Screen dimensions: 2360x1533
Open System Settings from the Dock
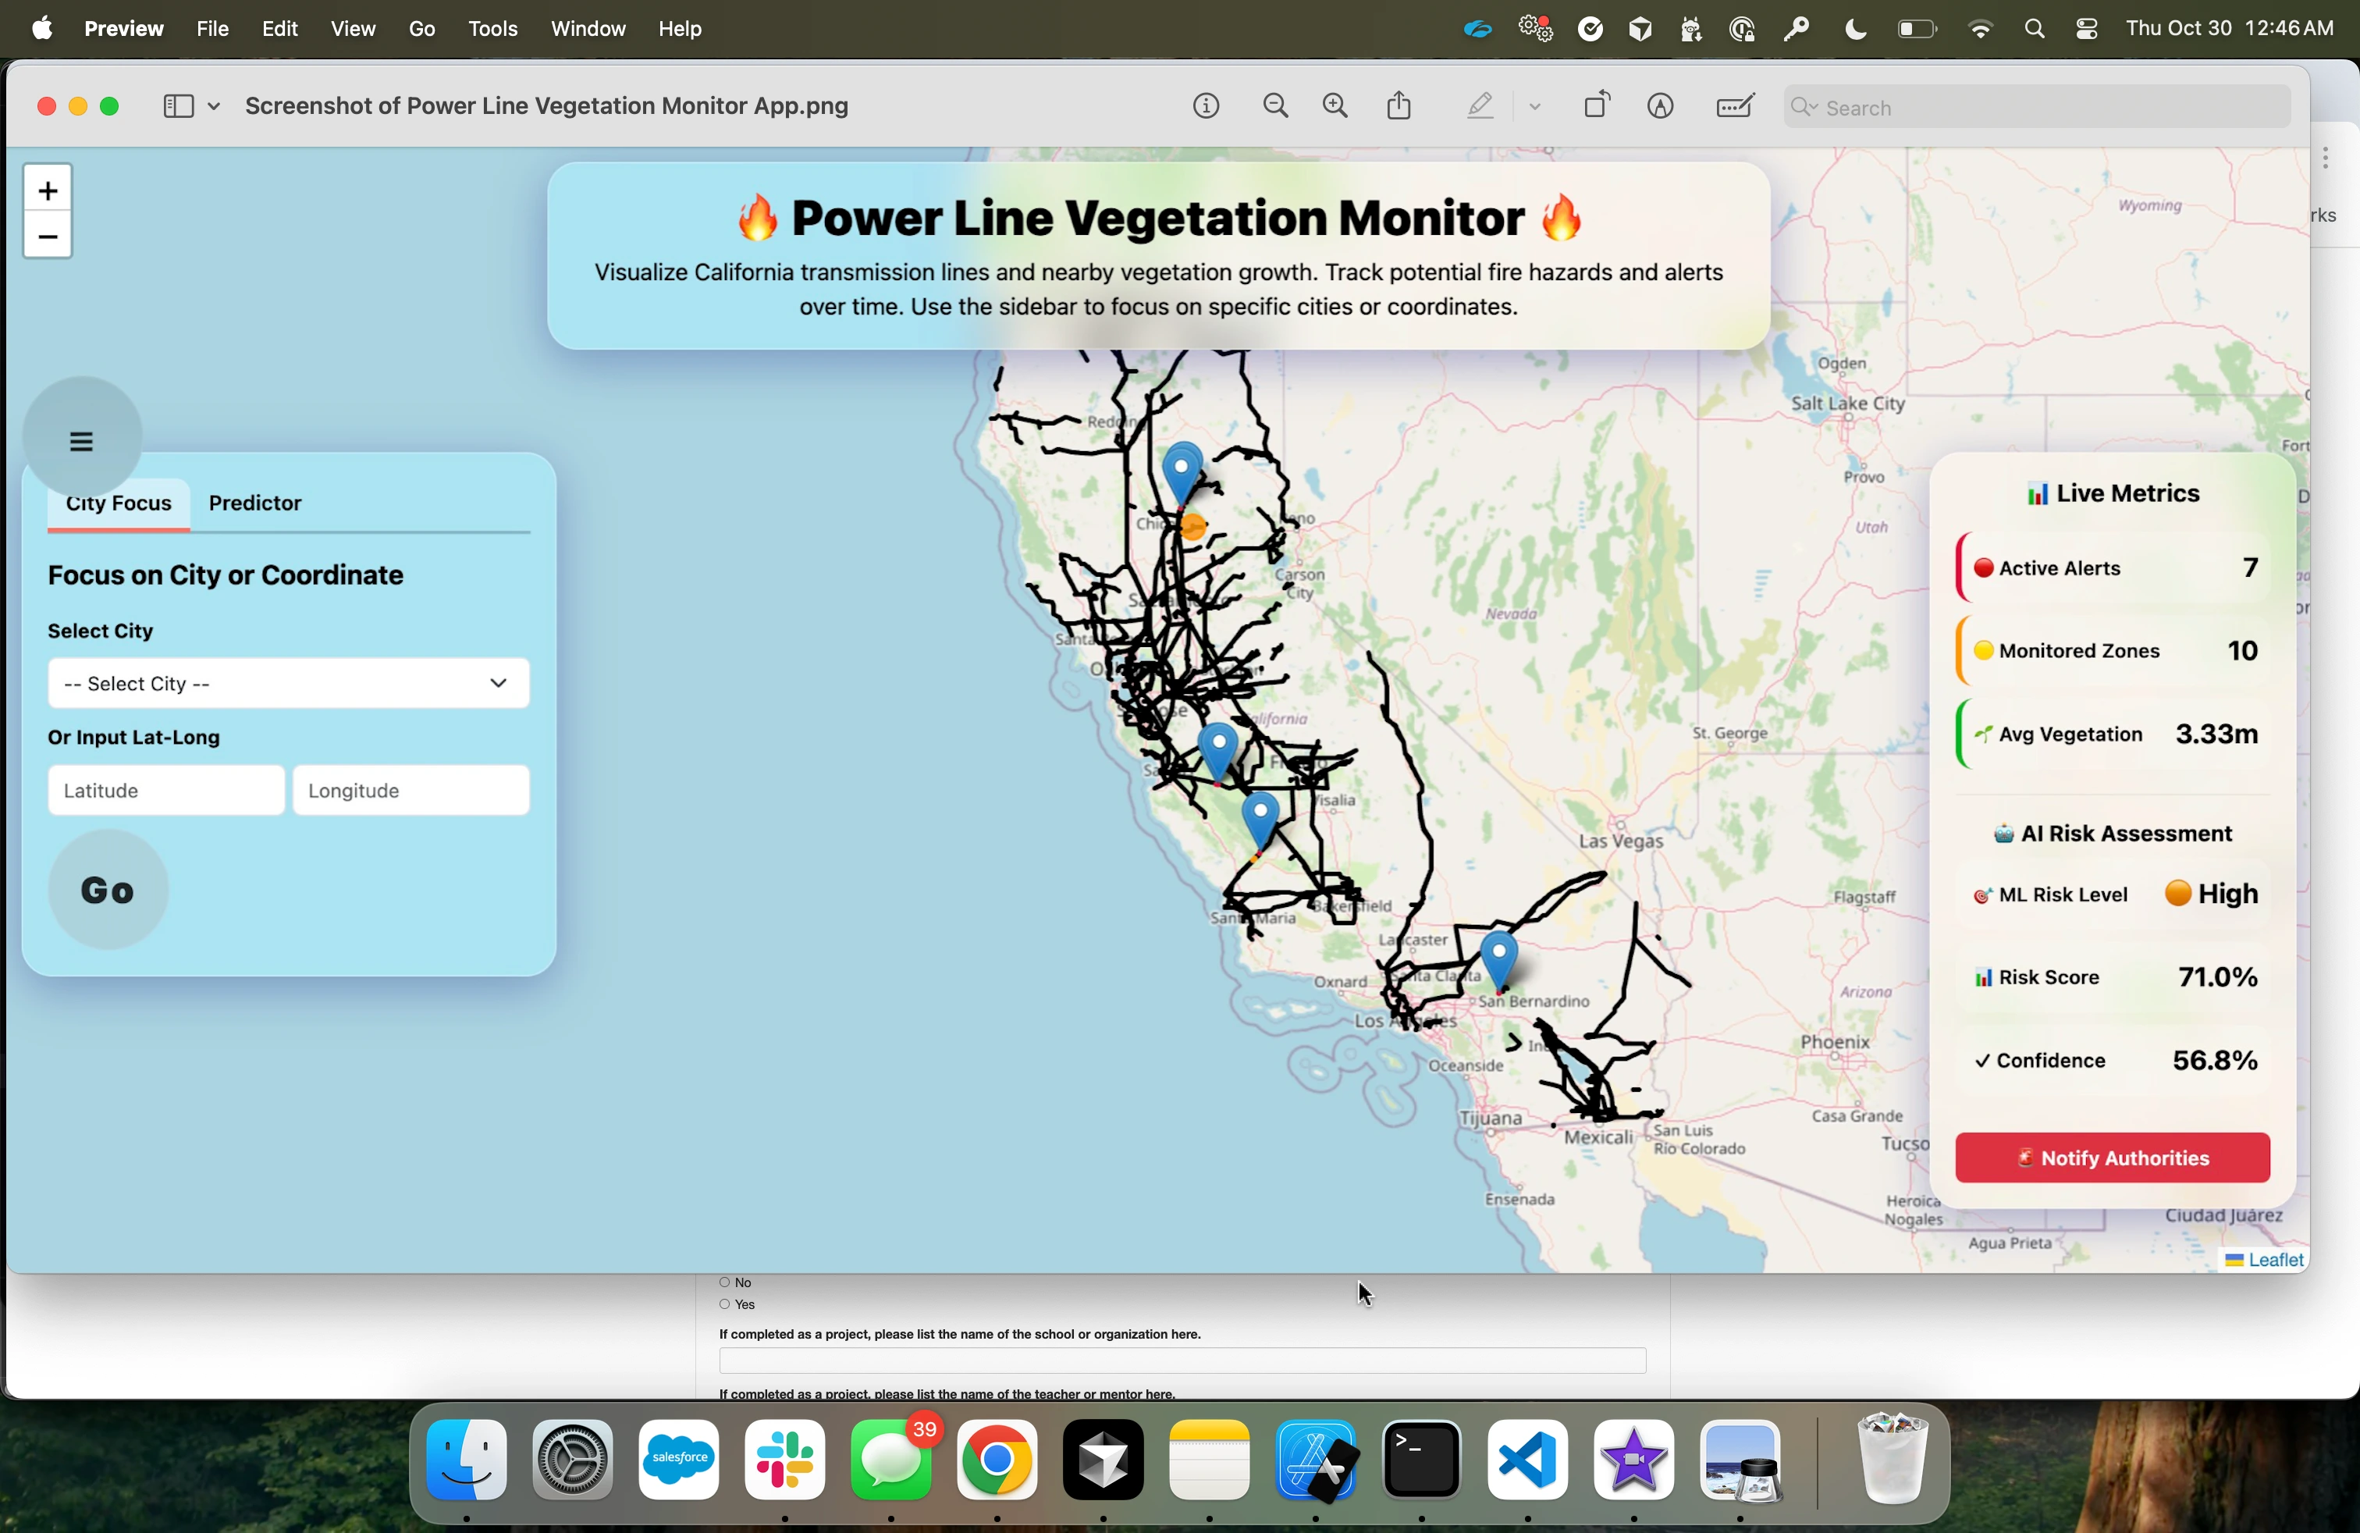click(573, 1459)
